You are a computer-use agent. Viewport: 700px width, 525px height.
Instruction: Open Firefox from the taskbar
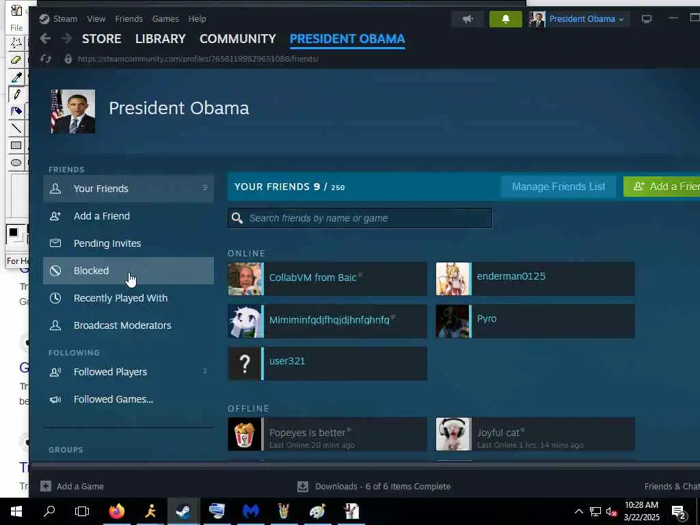116,511
